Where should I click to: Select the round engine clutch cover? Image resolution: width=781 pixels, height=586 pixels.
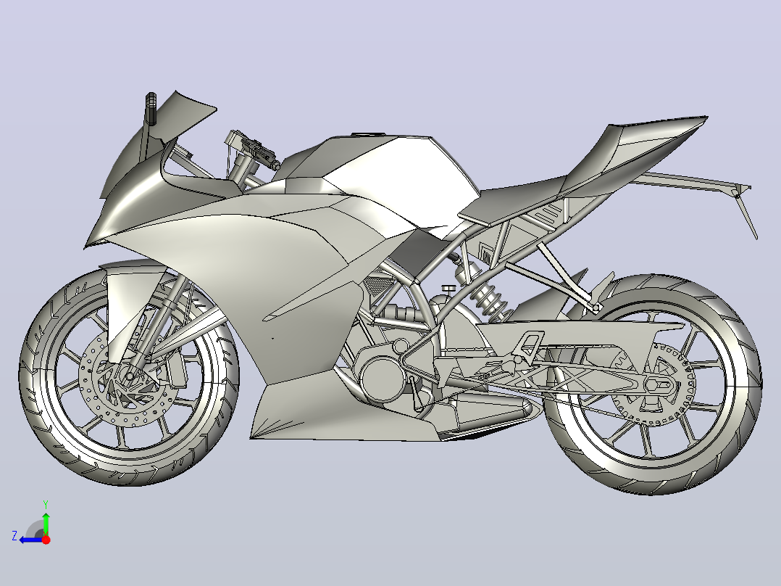pyautogui.click(x=383, y=379)
